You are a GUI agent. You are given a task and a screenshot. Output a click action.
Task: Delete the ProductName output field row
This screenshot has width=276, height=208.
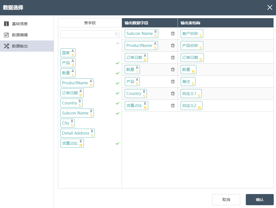tap(173, 46)
